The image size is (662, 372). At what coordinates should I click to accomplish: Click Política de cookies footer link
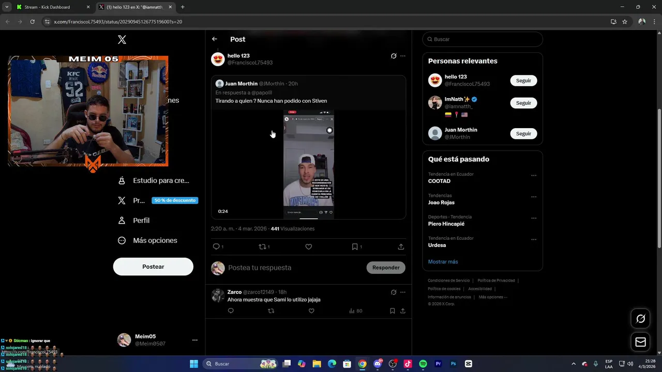point(444,289)
